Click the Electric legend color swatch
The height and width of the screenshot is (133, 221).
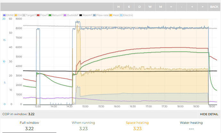click(121, 15)
